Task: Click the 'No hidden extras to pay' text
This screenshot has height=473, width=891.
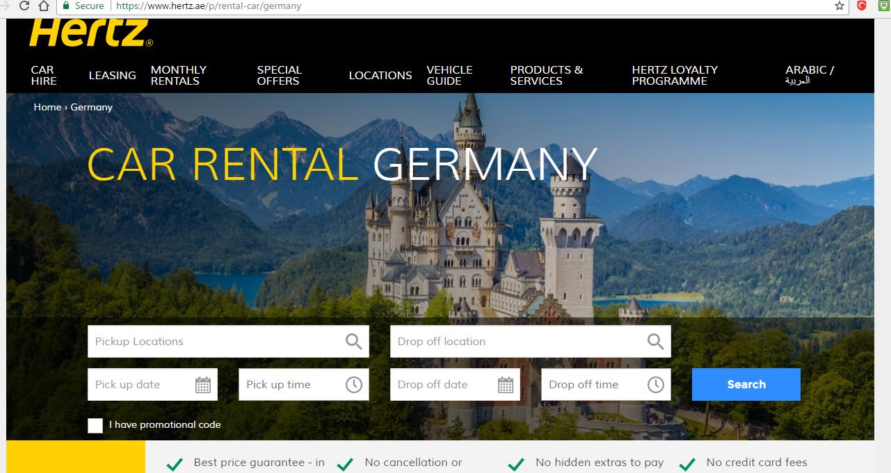Action: 600,462
